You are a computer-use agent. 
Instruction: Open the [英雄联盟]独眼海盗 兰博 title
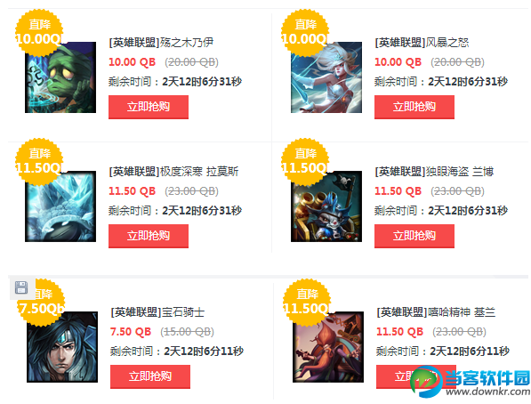coord(434,172)
